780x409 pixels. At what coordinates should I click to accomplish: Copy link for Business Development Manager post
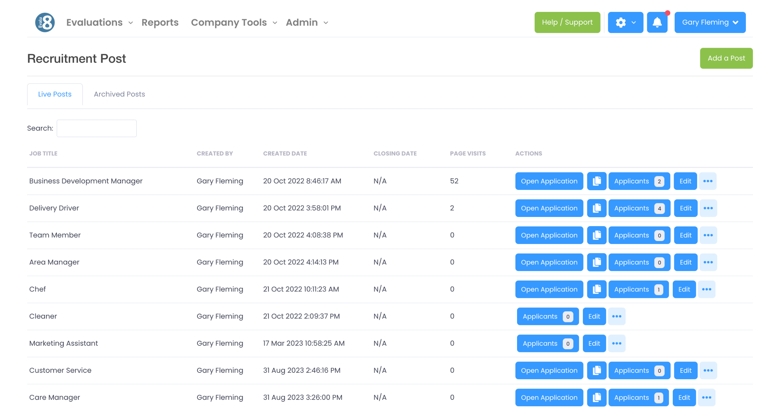[596, 181]
